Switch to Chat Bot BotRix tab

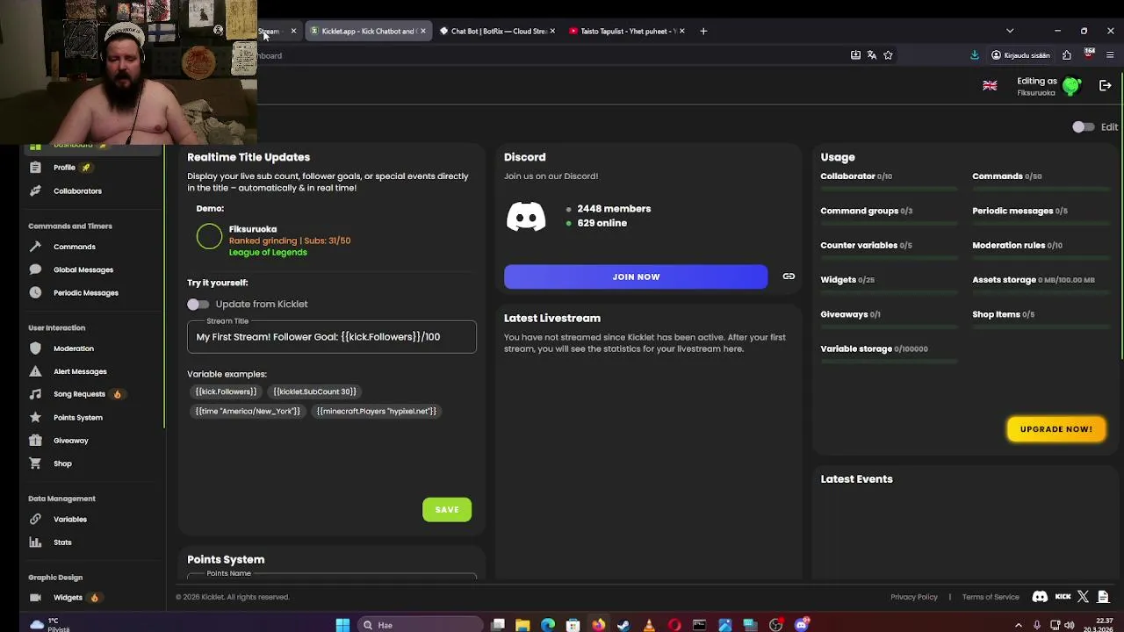[497, 32]
